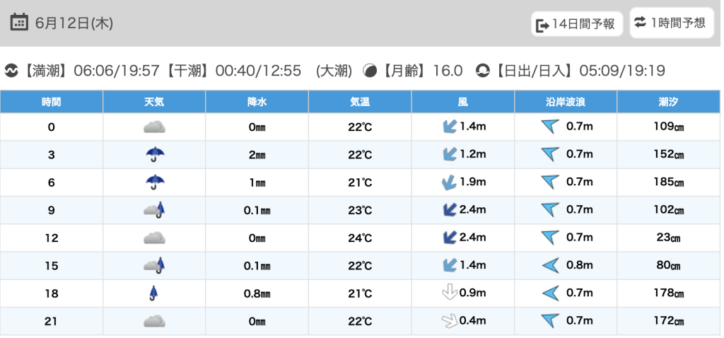Click the 24℃ temperature cell
The width and height of the screenshot is (724, 338).
click(360, 238)
